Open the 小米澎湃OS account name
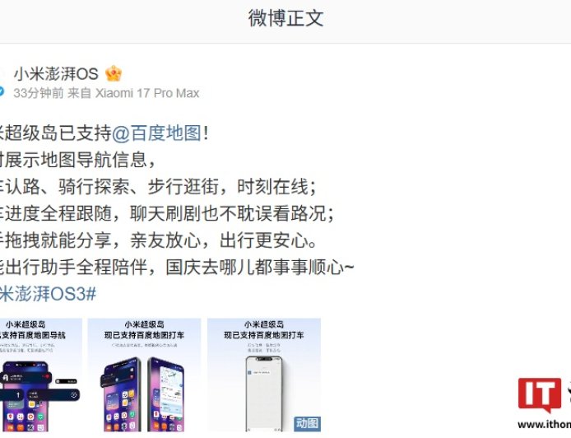 (56, 74)
